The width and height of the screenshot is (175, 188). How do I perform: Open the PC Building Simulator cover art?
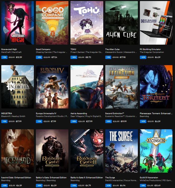click(156, 23)
